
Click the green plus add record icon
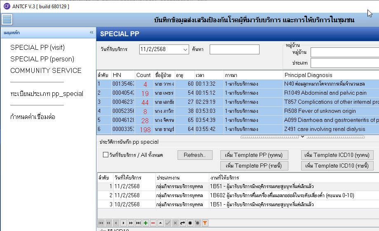click(x=145, y=223)
